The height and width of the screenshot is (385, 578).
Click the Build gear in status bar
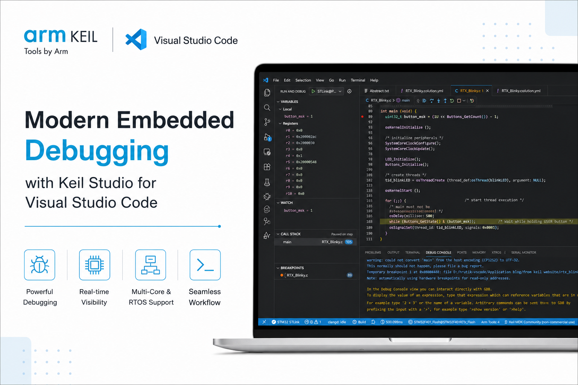click(359, 322)
